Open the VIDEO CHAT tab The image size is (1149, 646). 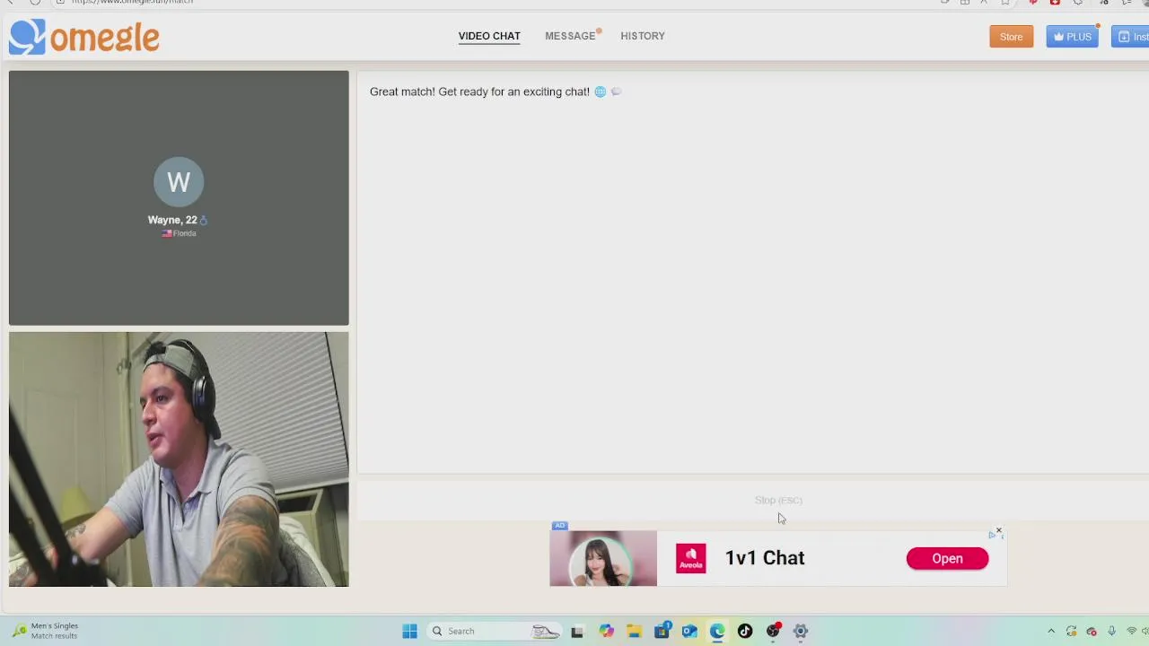[x=489, y=36]
